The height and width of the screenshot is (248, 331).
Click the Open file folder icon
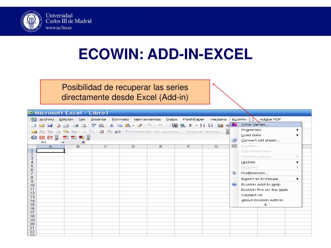tap(42, 126)
